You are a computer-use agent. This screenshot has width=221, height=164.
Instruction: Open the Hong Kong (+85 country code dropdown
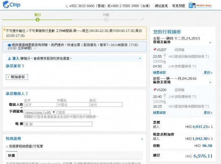click(40, 112)
